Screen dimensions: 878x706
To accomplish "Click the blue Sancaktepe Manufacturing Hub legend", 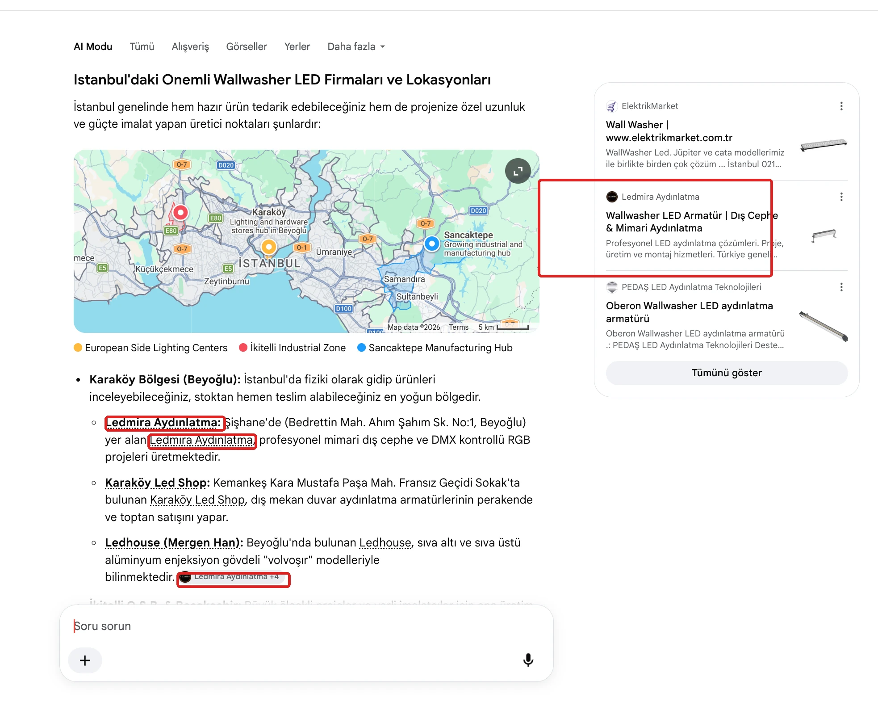I will (435, 348).
